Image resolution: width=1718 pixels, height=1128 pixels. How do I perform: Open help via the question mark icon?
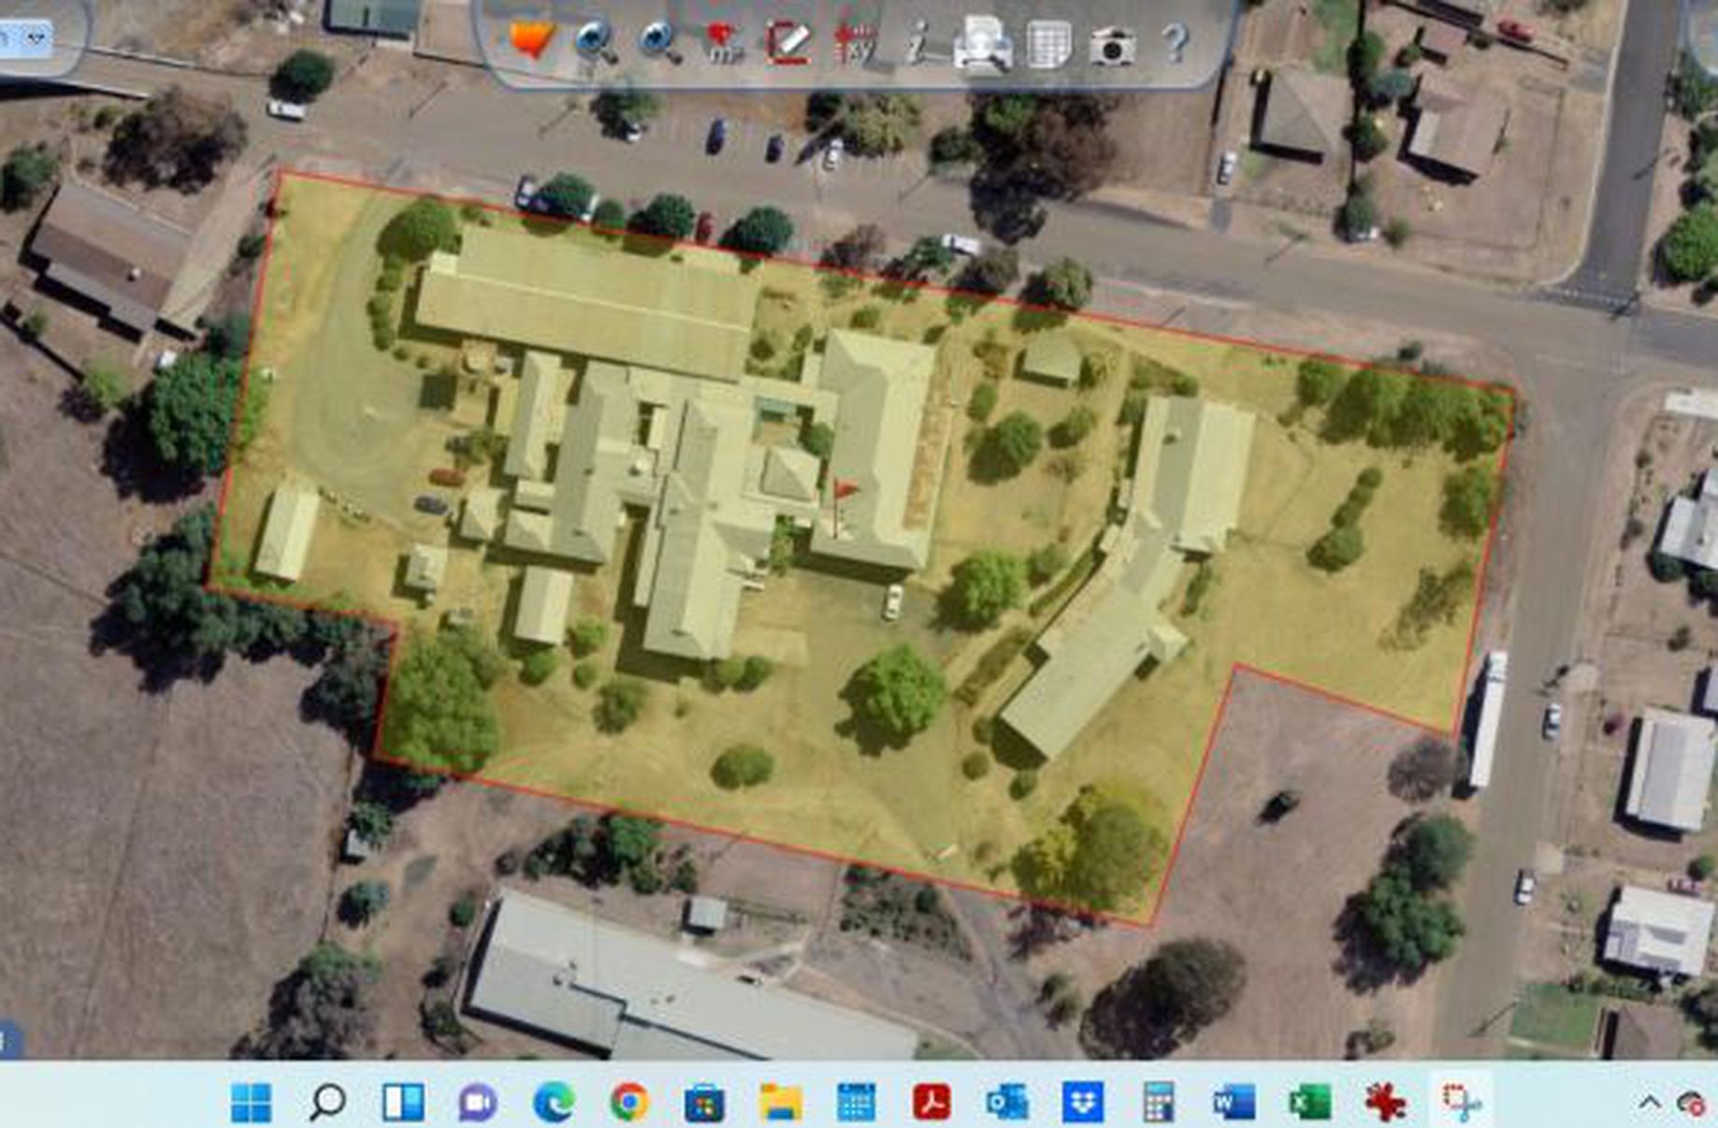(1175, 43)
